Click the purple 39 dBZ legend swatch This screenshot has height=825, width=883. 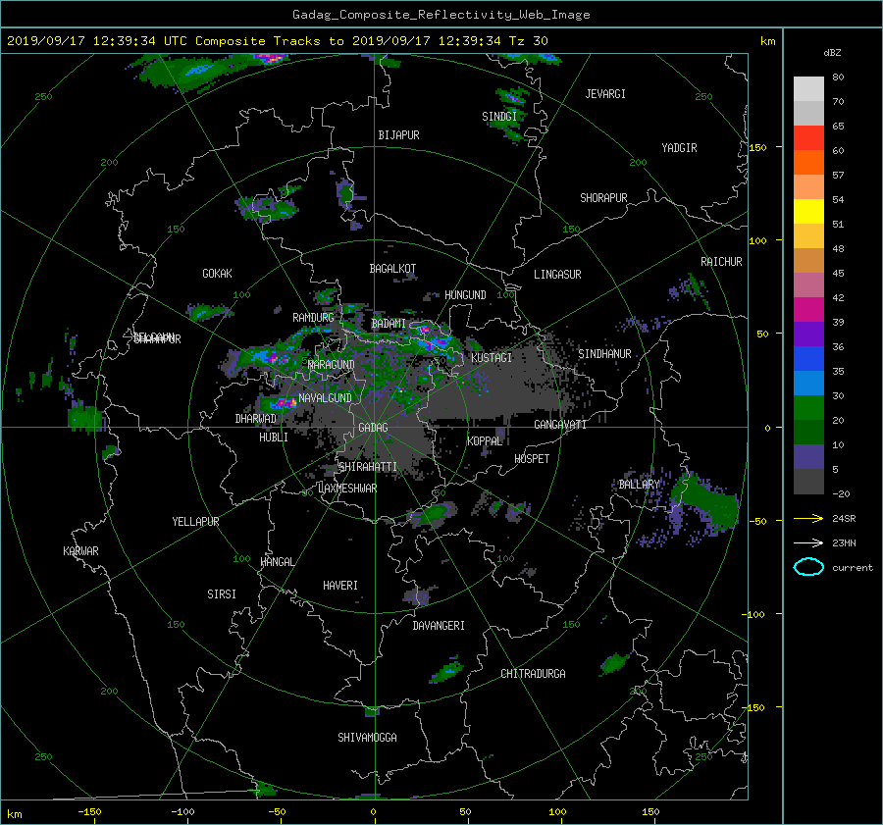tap(808, 334)
